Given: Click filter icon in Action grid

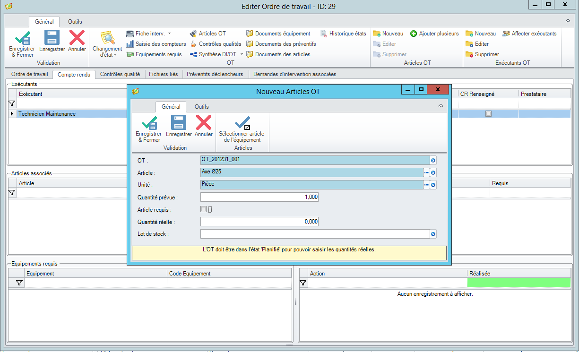Looking at the screenshot, I should pyautogui.click(x=303, y=283).
